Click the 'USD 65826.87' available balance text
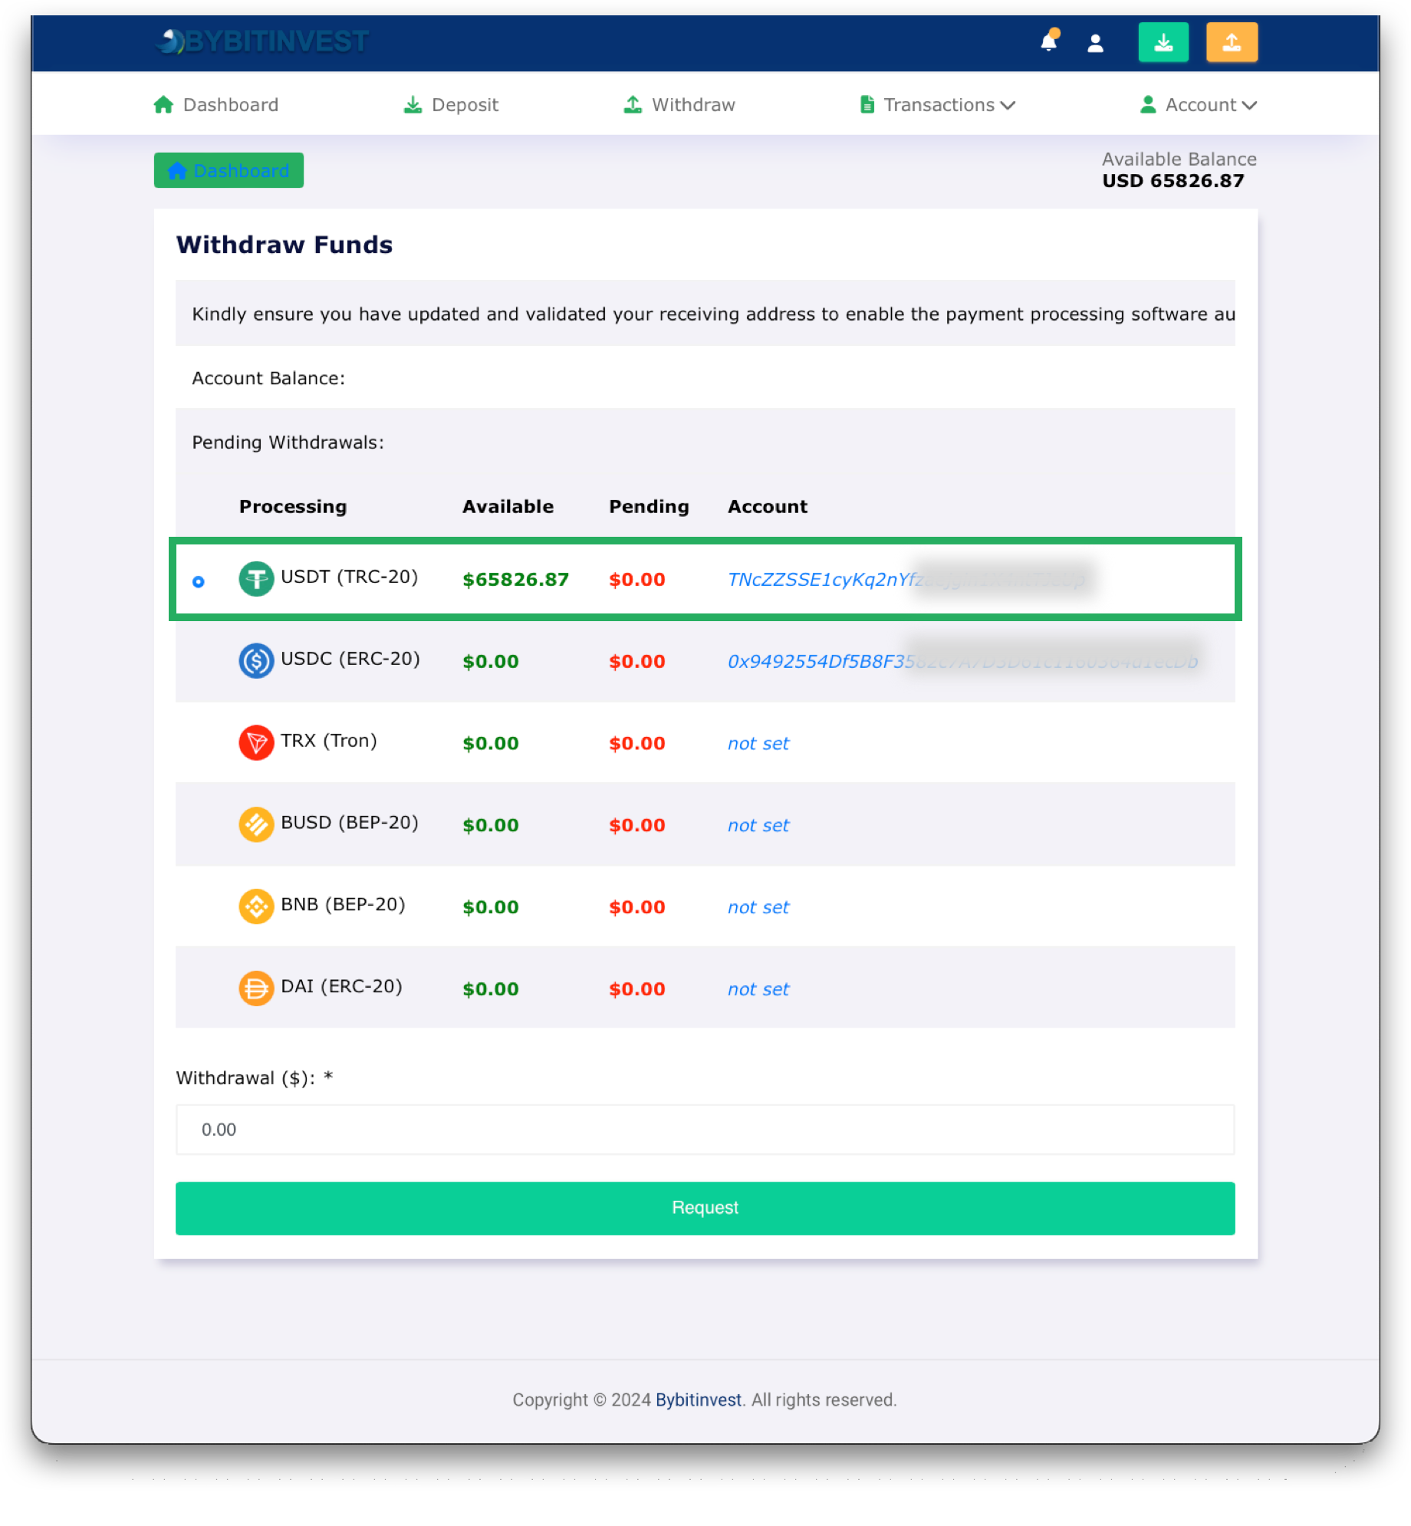Image resolution: width=1411 pixels, height=1526 pixels. (1173, 181)
